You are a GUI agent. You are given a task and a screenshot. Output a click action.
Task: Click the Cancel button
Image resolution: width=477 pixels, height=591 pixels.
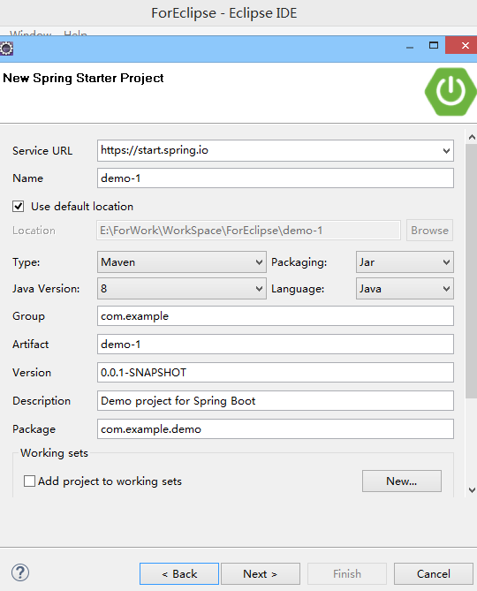434,573
